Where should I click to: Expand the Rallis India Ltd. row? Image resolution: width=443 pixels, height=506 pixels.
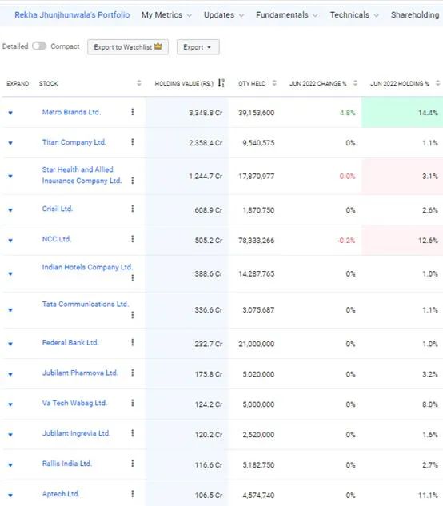(10, 465)
